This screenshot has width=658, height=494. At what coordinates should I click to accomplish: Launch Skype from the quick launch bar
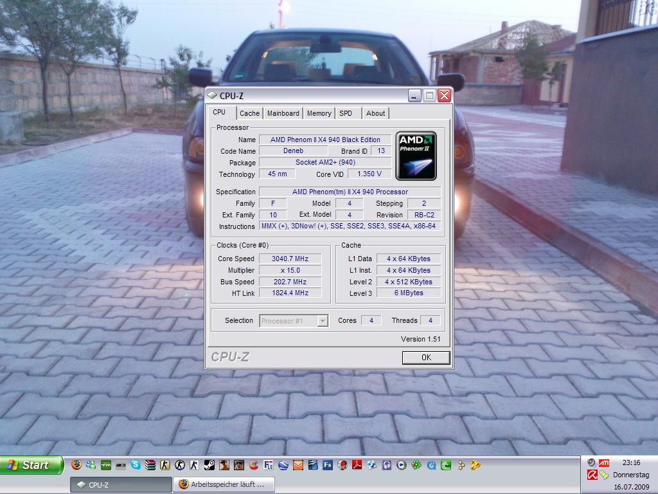point(136,464)
